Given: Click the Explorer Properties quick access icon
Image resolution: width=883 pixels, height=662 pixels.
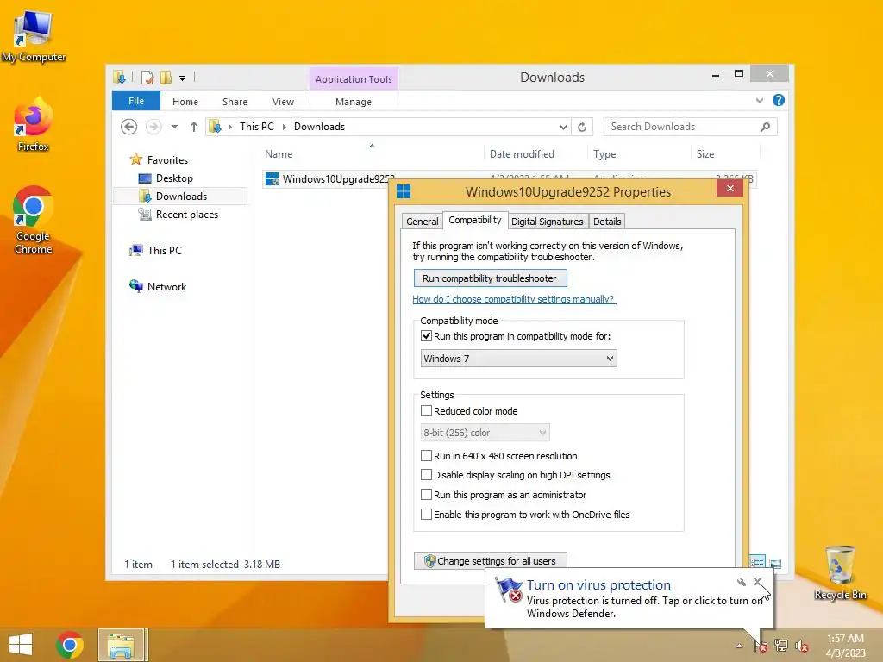Looking at the screenshot, I should pyautogui.click(x=147, y=77).
